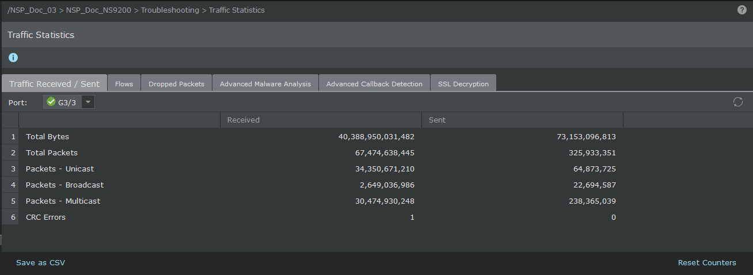This screenshot has height=275, width=753.
Task: Click received value 67,474,638,445
Action: click(x=385, y=153)
